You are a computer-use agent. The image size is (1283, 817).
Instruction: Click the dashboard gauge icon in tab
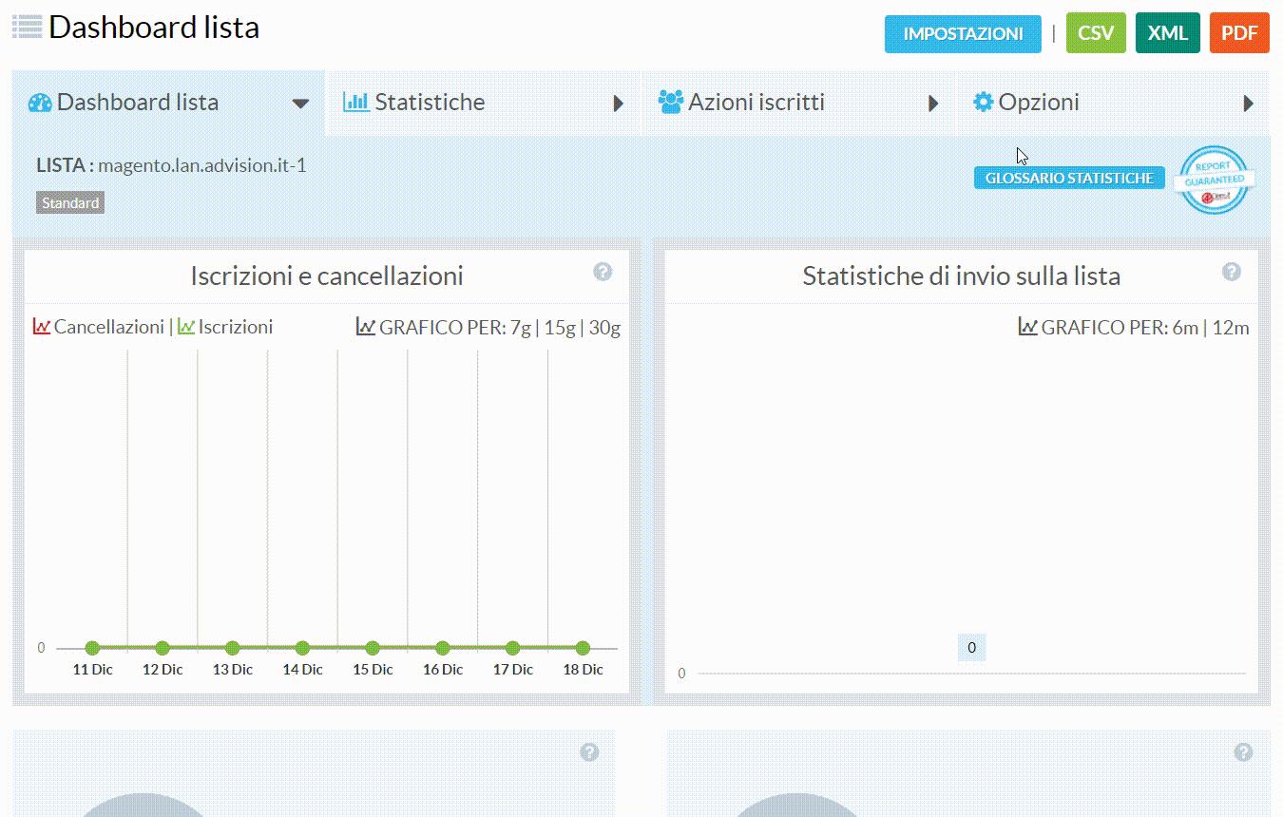pos(40,103)
